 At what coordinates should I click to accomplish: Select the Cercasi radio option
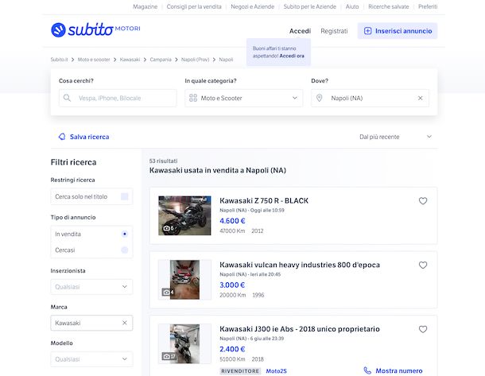point(125,250)
